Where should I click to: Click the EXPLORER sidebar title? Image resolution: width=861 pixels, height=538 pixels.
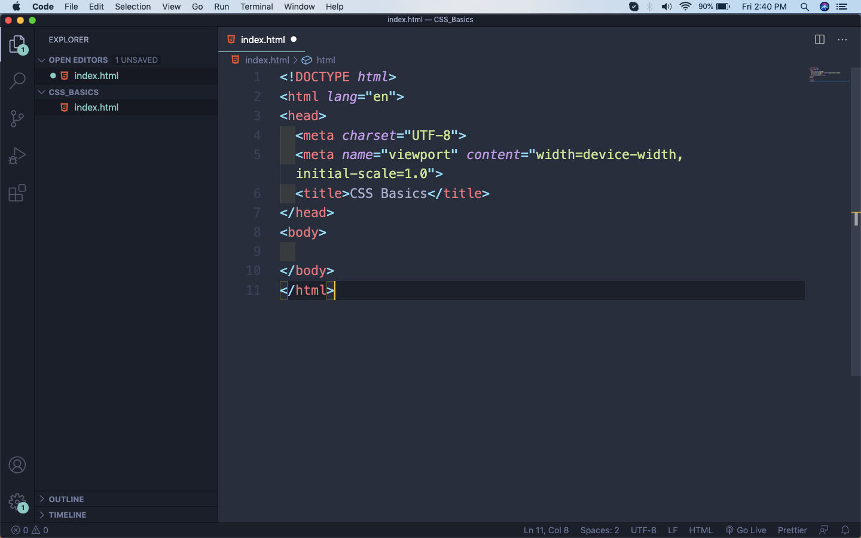point(69,39)
